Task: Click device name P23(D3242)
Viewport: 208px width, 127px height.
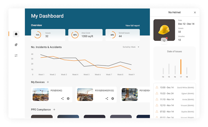Action: point(56,91)
